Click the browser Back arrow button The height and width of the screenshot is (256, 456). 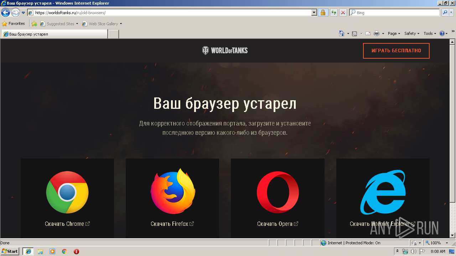pyautogui.click(x=5, y=13)
